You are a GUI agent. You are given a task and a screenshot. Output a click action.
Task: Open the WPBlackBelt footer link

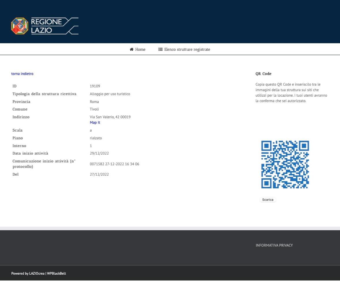pyautogui.click(x=56, y=273)
